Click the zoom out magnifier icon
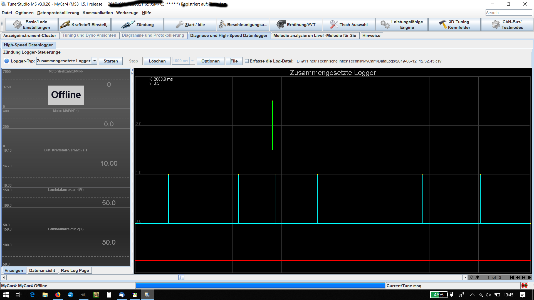 pyautogui.click(x=471, y=277)
